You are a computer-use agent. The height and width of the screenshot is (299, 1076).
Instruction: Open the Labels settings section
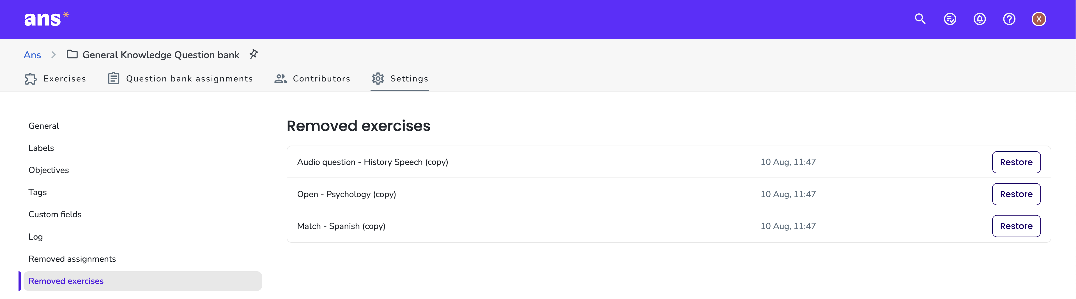(x=41, y=148)
